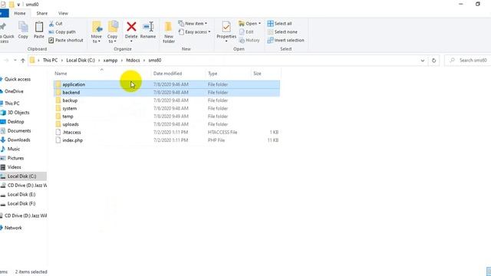Click the Paste clipboard icon

point(39,30)
